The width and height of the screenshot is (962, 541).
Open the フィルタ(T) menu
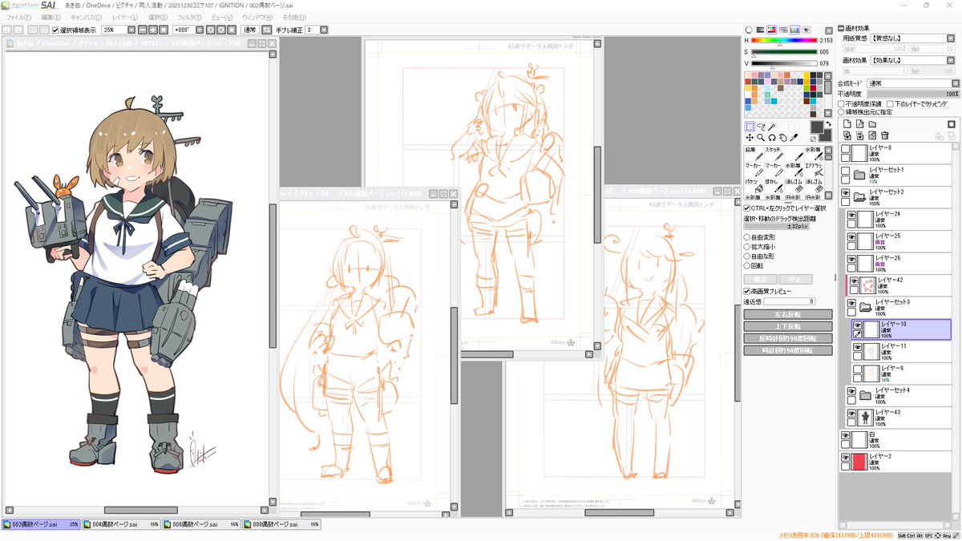click(190, 17)
